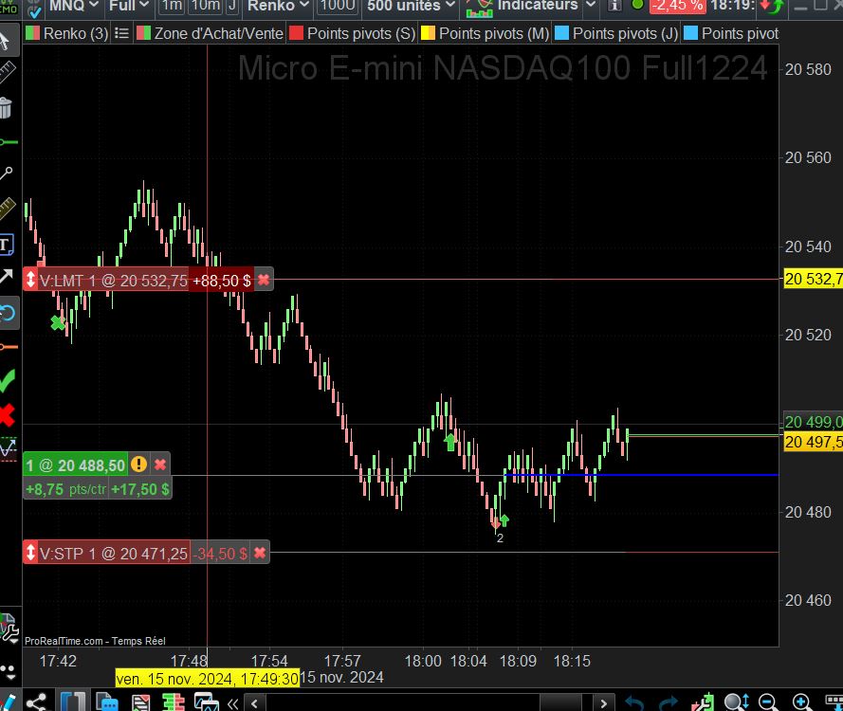Open the order book ladder icon
Screen dimensions: 843x711
click(174, 702)
